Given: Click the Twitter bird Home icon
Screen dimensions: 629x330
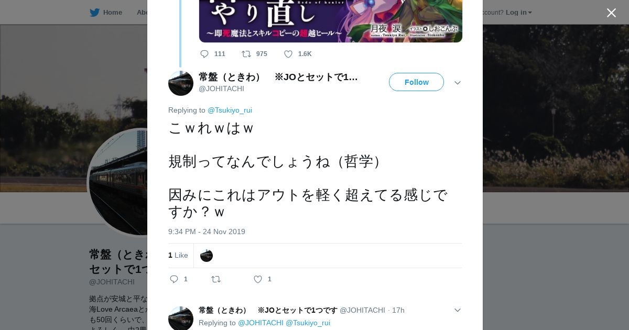Looking at the screenshot, I should [x=94, y=13].
